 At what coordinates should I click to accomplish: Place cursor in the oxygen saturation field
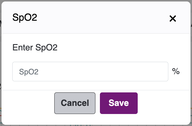point(90,71)
